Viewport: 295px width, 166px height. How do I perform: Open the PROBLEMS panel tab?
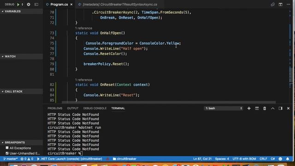point(55,108)
